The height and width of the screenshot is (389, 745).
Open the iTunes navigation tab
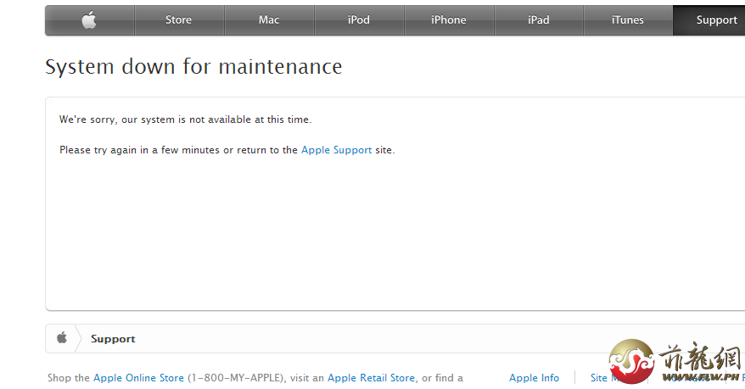click(x=628, y=20)
